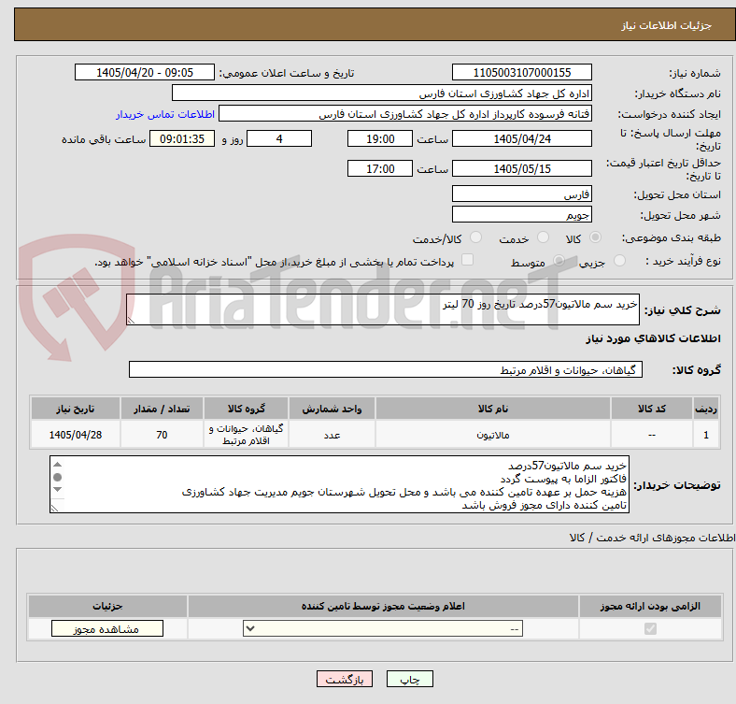Viewport: 736px width, 704px height.
Task: Click the ایجاد کننده درخواست field
Action: point(405,114)
